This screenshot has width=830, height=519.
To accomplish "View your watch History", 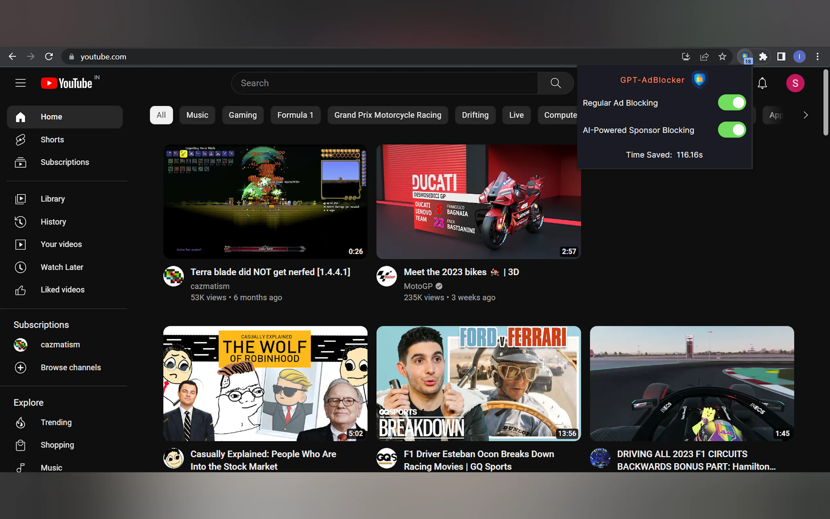I will 53,222.
